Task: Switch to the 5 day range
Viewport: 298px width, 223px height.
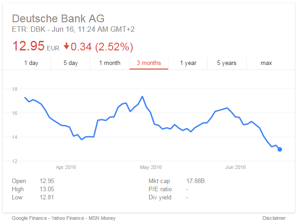Action: click(70, 63)
